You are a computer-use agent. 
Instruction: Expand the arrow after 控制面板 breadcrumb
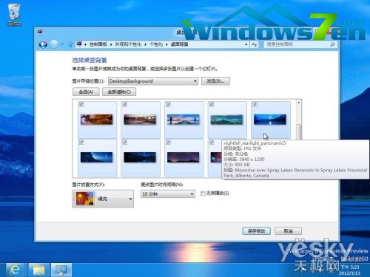(111, 44)
